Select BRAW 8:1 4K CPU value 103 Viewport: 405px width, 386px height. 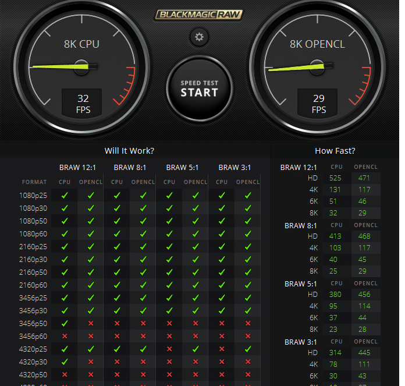click(335, 248)
